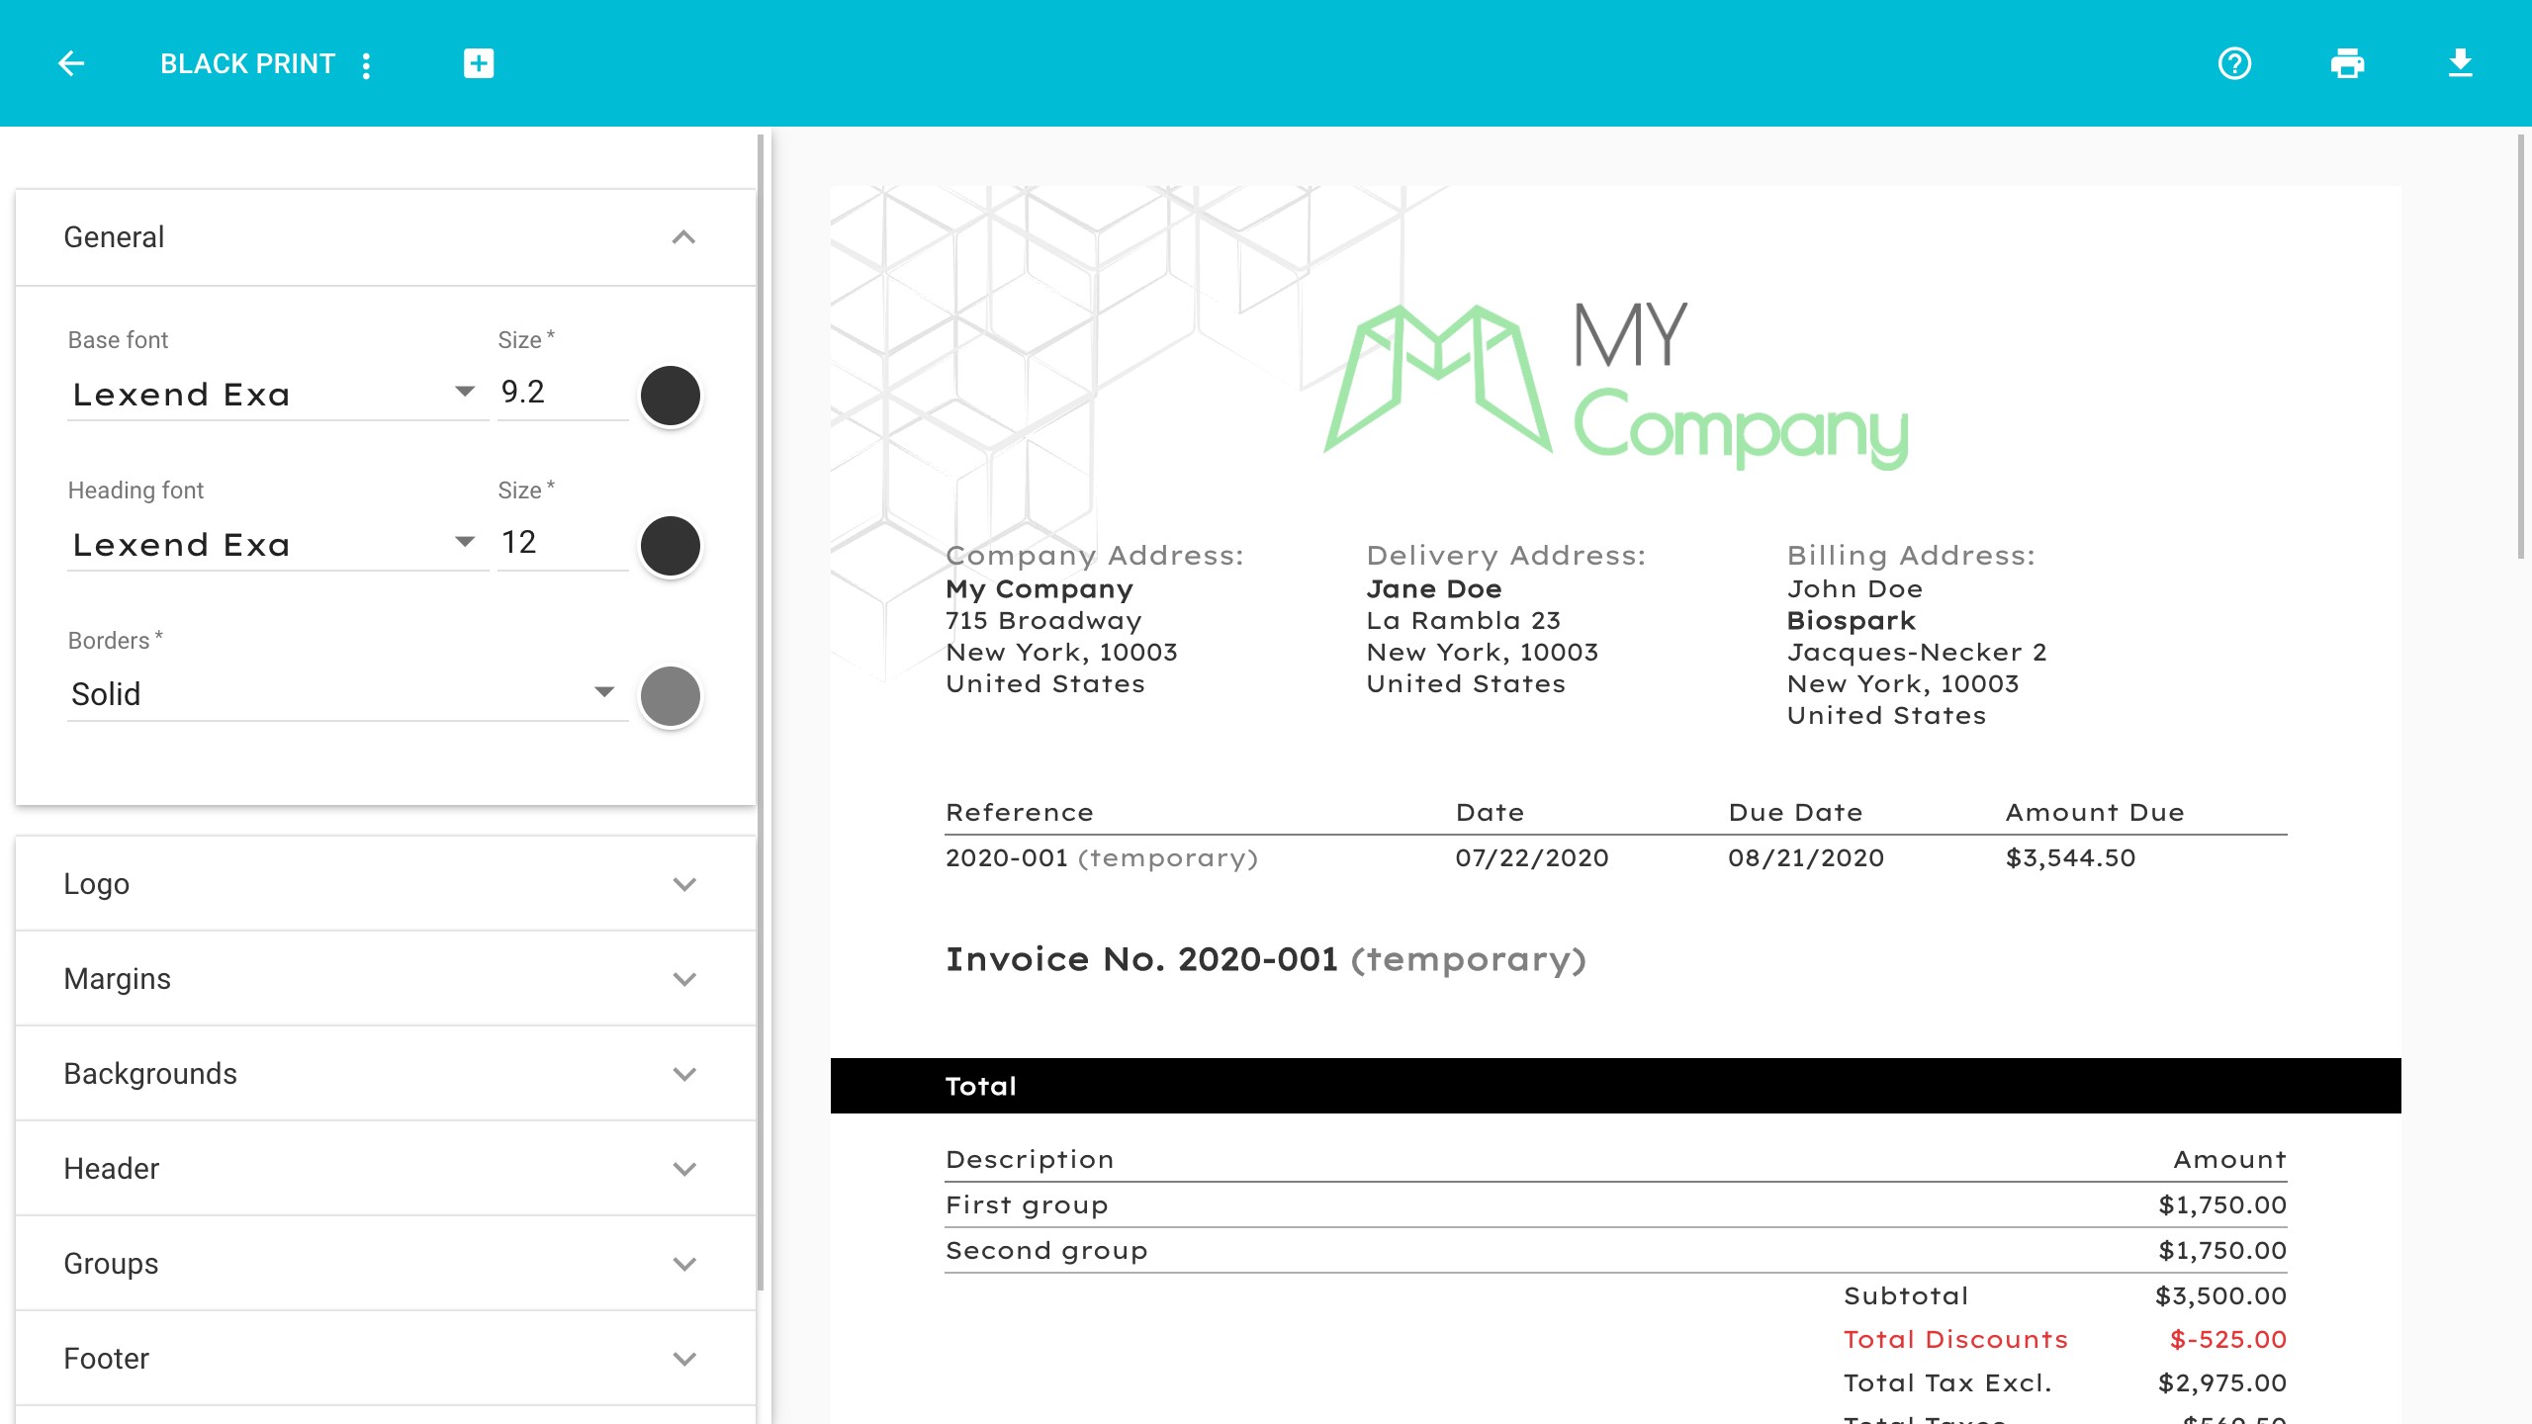Click the print icon
This screenshot has width=2532, height=1424.
2347,64
